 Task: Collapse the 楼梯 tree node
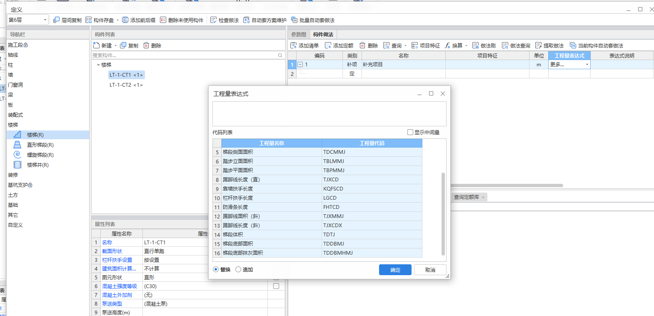(x=98, y=65)
